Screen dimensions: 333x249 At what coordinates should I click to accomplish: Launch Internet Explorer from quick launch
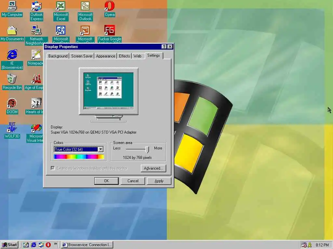[x=33, y=245]
